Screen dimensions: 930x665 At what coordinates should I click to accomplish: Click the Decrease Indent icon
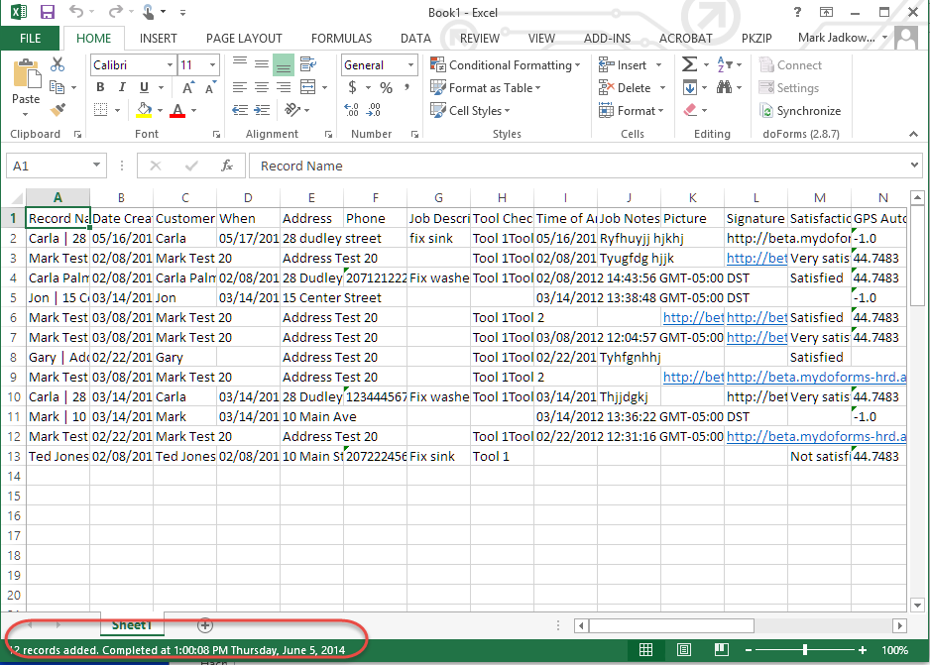click(240, 110)
